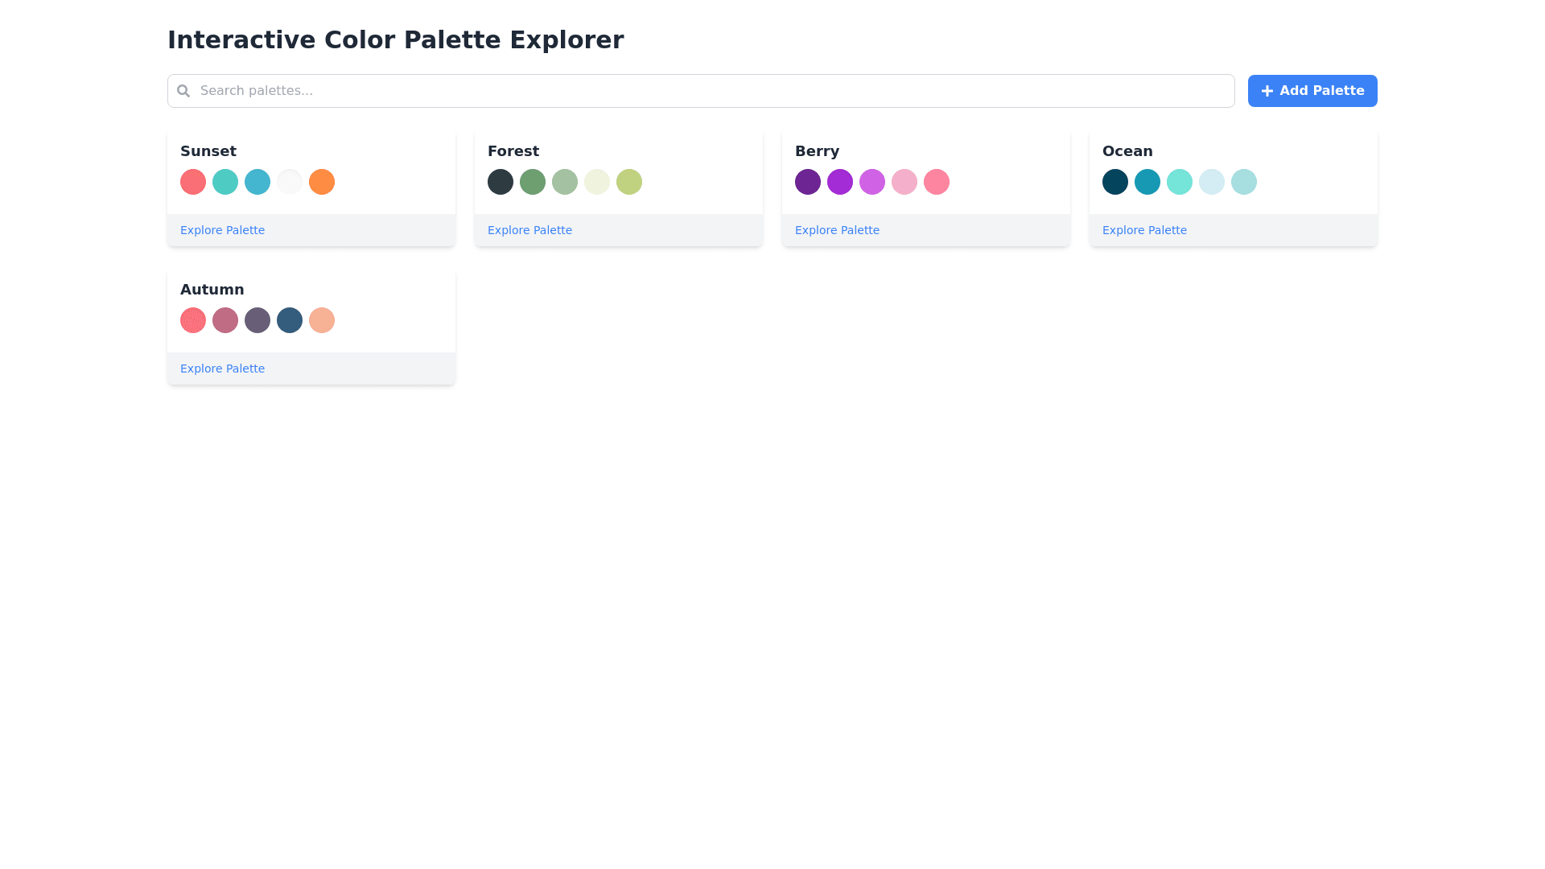The image size is (1545, 869).
Task: Open Explore Palette link under Forest
Action: point(529,230)
